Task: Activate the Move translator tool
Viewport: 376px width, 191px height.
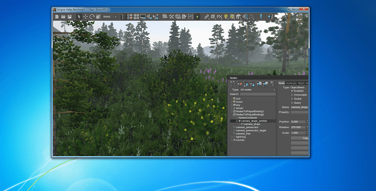Action: (x=85, y=17)
